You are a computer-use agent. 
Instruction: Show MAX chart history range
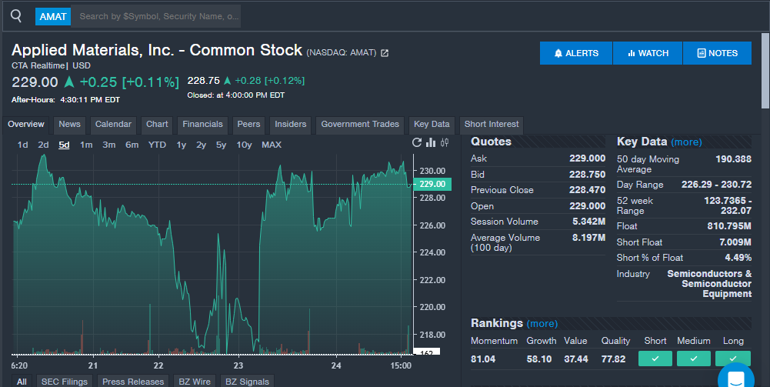tap(272, 145)
